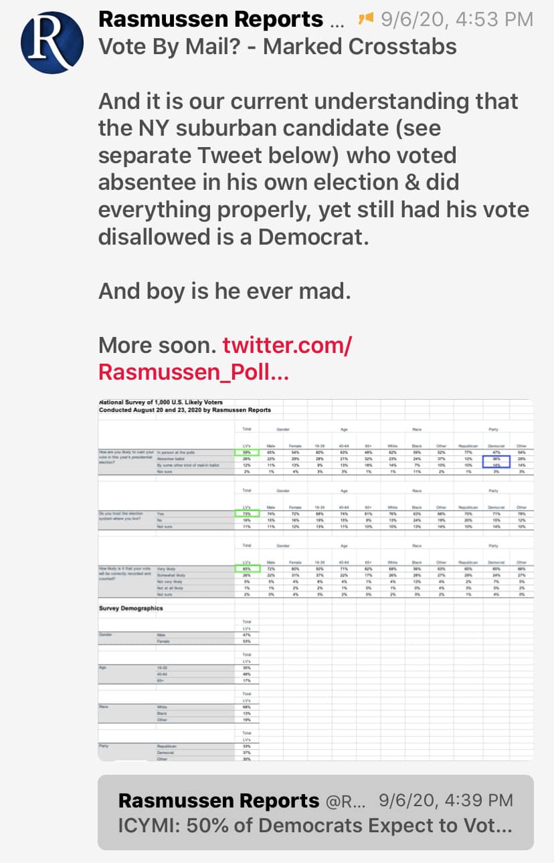Tap the green highlighted 65% total cell
554x863 pixels.
pyautogui.click(x=246, y=568)
